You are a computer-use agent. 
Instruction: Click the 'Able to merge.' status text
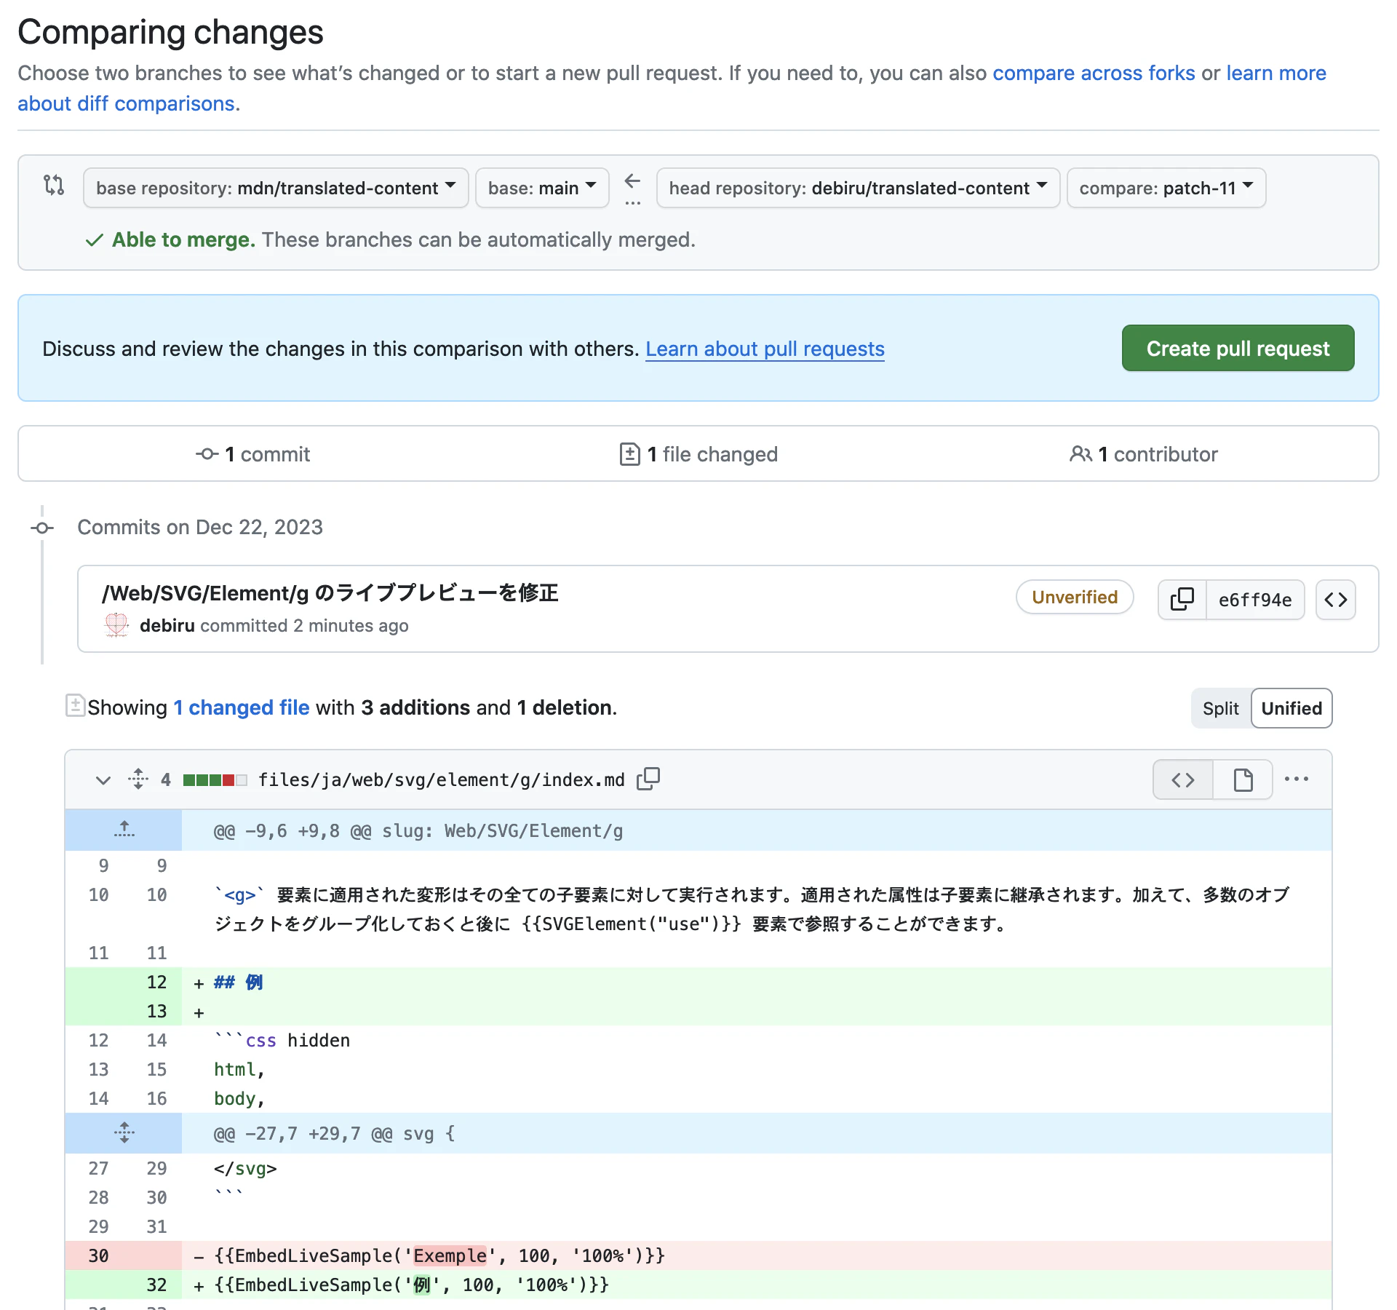[183, 239]
